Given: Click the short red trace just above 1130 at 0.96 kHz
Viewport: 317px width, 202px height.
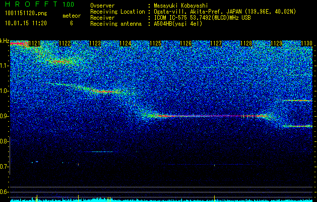Looking at the screenshot, I should point(297,100).
